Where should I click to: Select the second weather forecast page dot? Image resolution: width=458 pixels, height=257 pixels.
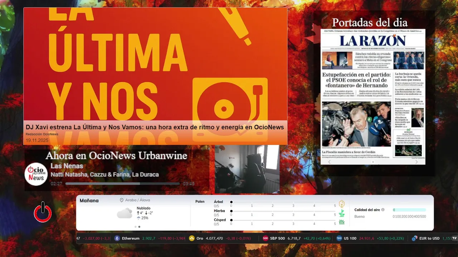[x=139, y=227]
